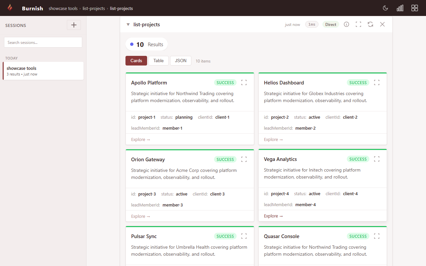Image resolution: width=426 pixels, height=266 pixels.
Task: Click the Orion Gateway card title
Action: 148,160
